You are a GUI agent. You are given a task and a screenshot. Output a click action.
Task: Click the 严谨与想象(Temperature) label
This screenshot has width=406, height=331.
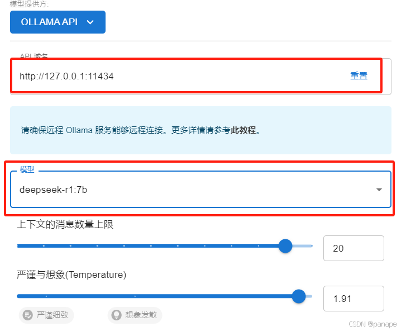pyautogui.click(x=71, y=275)
